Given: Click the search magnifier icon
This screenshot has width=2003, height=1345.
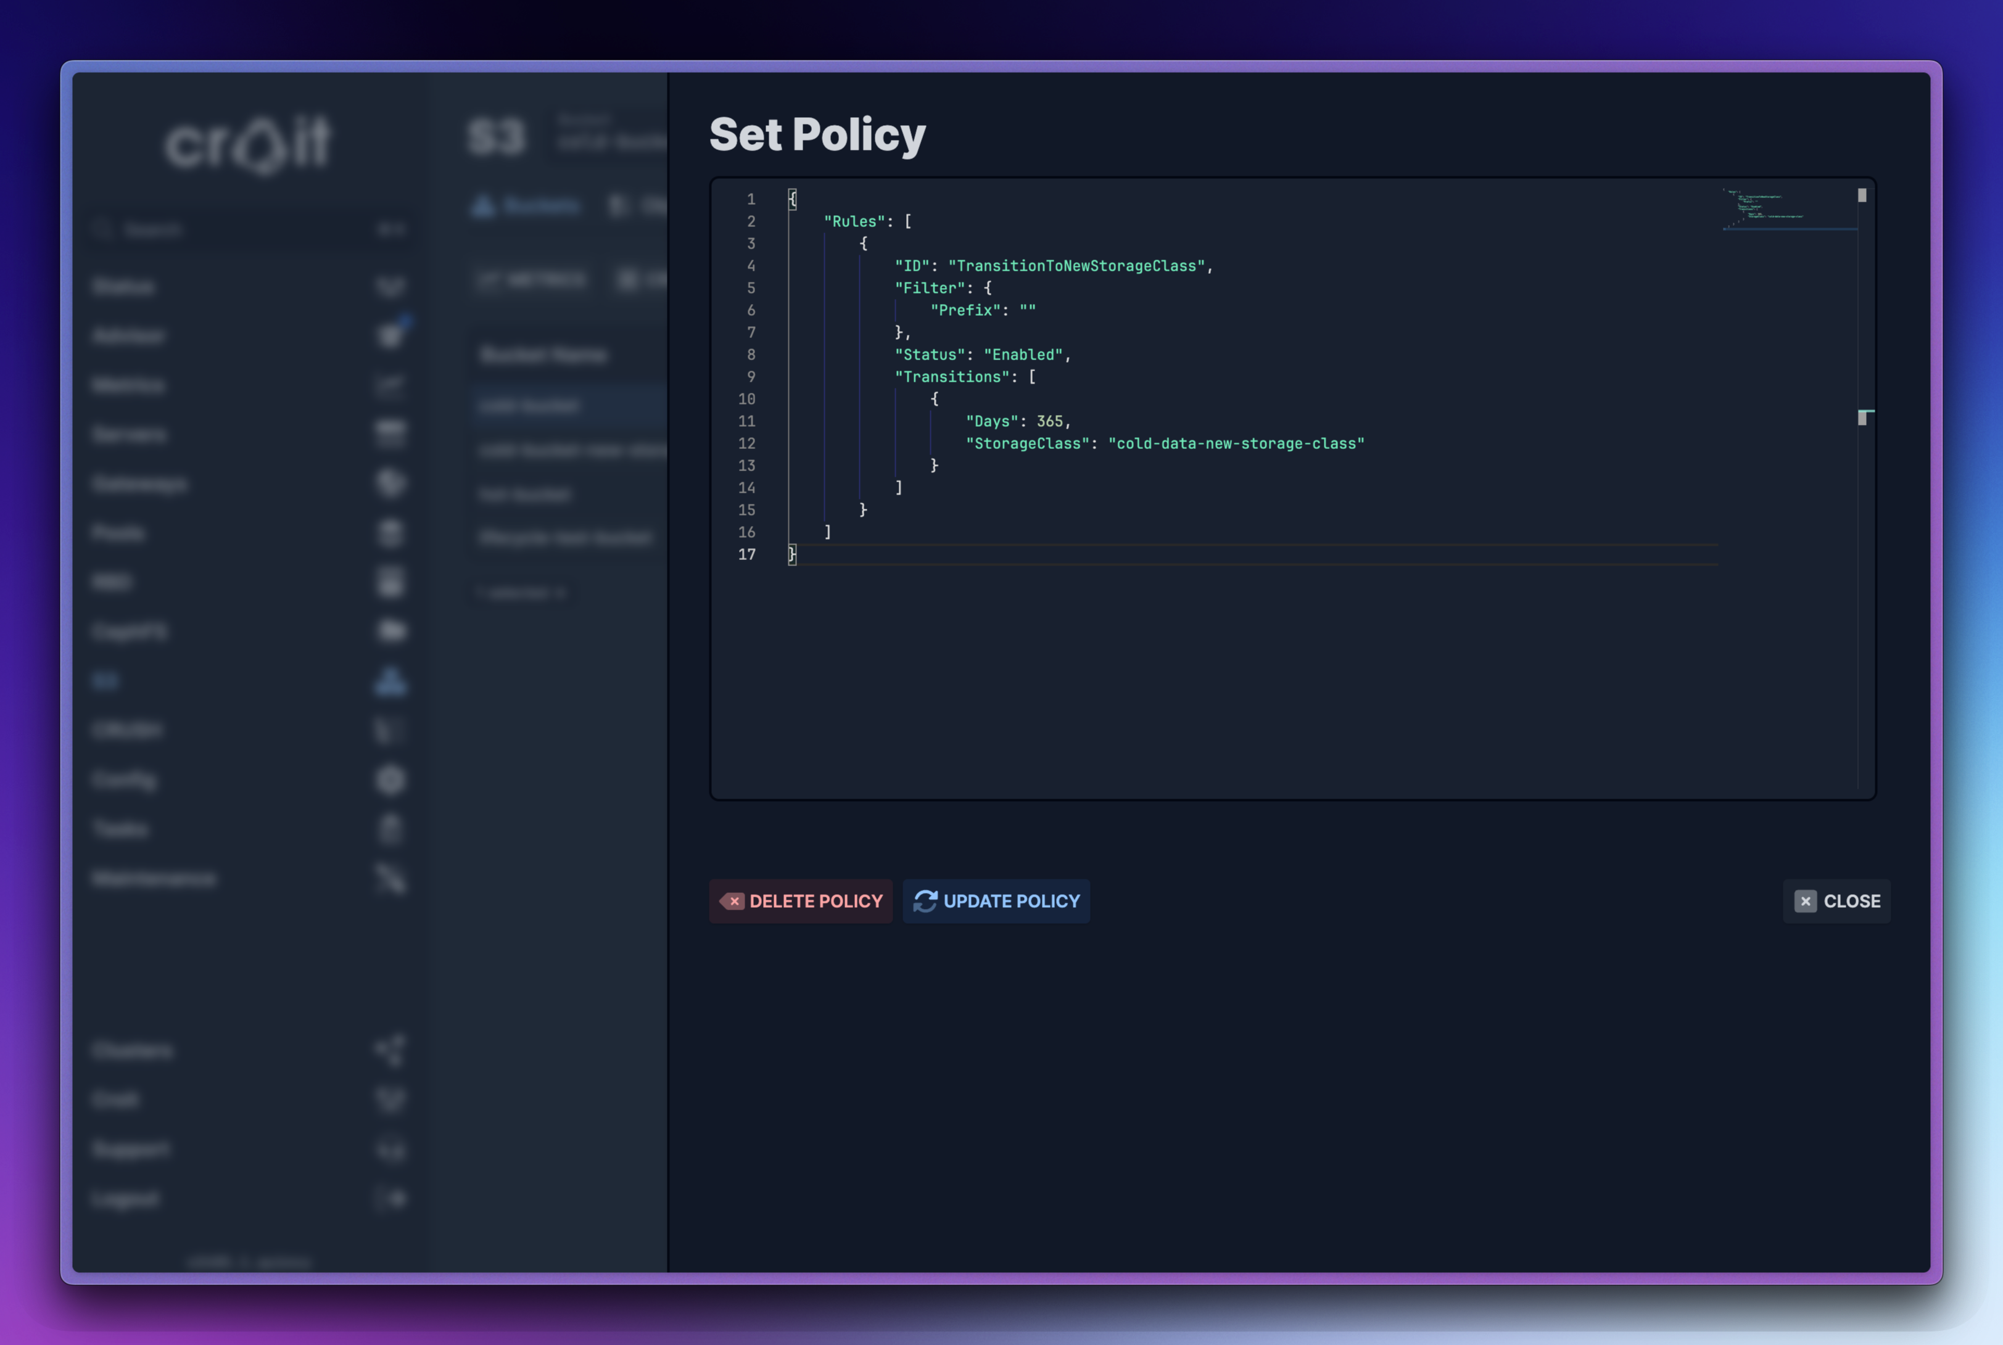Looking at the screenshot, I should click(x=103, y=229).
